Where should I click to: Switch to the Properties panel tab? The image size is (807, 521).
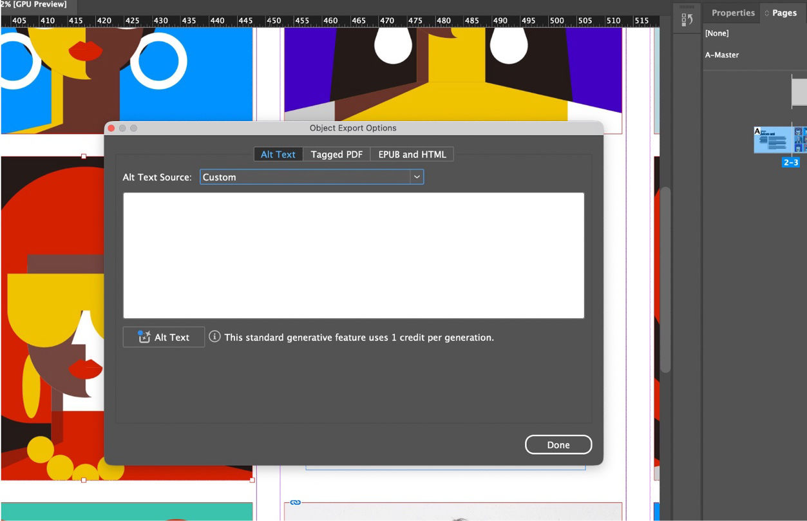click(x=732, y=12)
